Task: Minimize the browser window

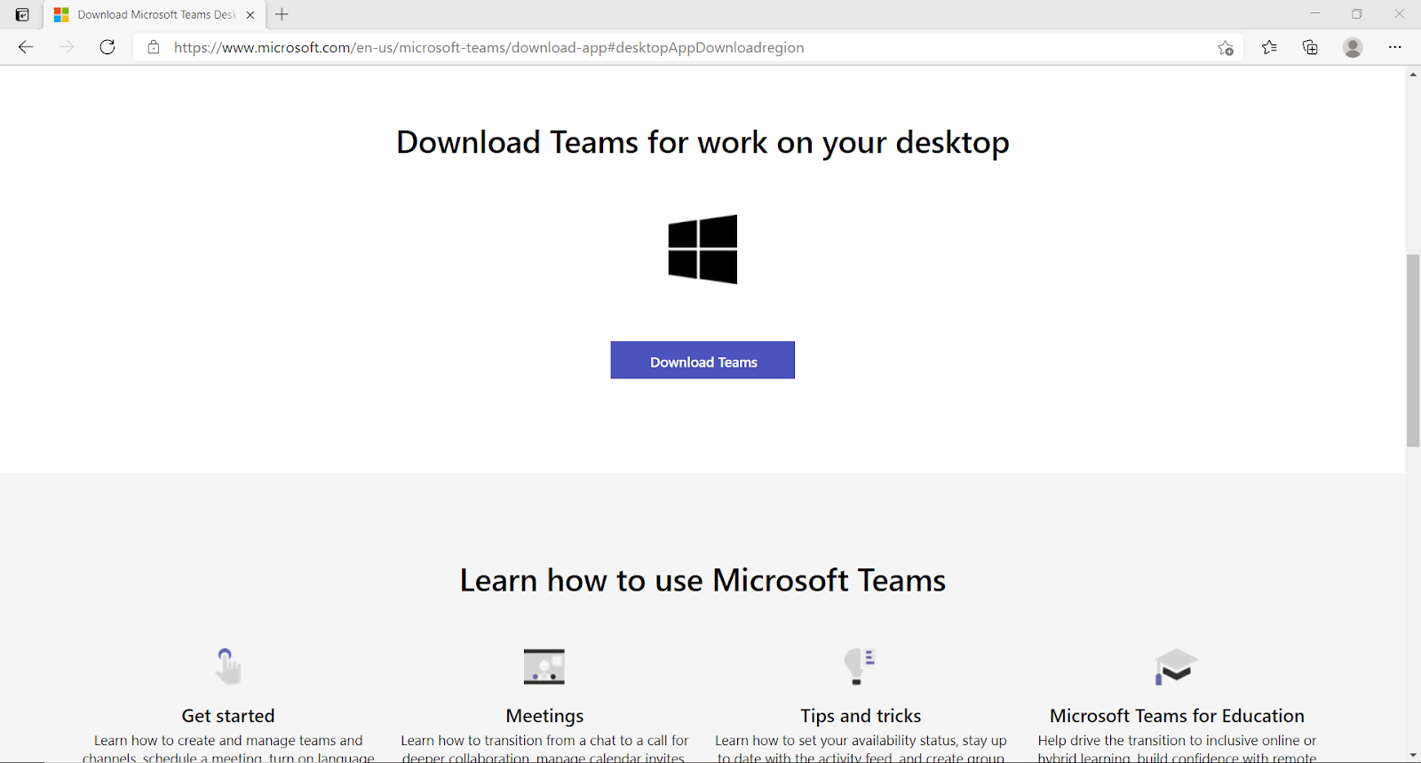Action: pyautogui.click(x=1315, y=14)
